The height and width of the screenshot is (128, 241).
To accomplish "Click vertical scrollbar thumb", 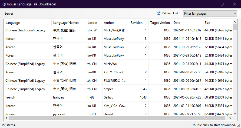I will point(235,27).
